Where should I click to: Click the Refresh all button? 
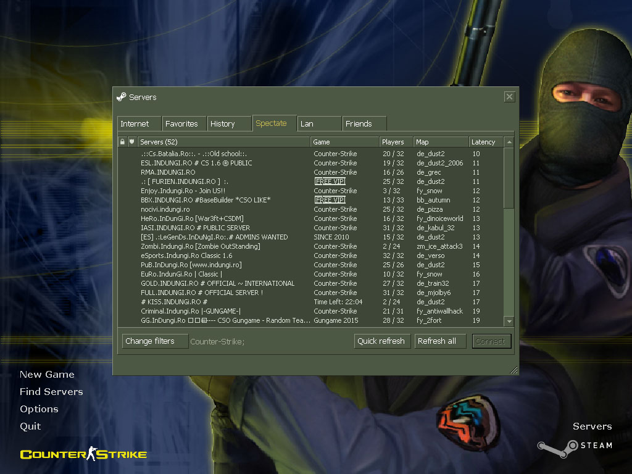(x=441, y=341)
